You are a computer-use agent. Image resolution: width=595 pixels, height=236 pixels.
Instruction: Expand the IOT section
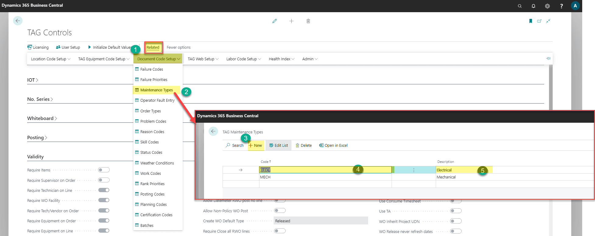(x=33, y=80)
